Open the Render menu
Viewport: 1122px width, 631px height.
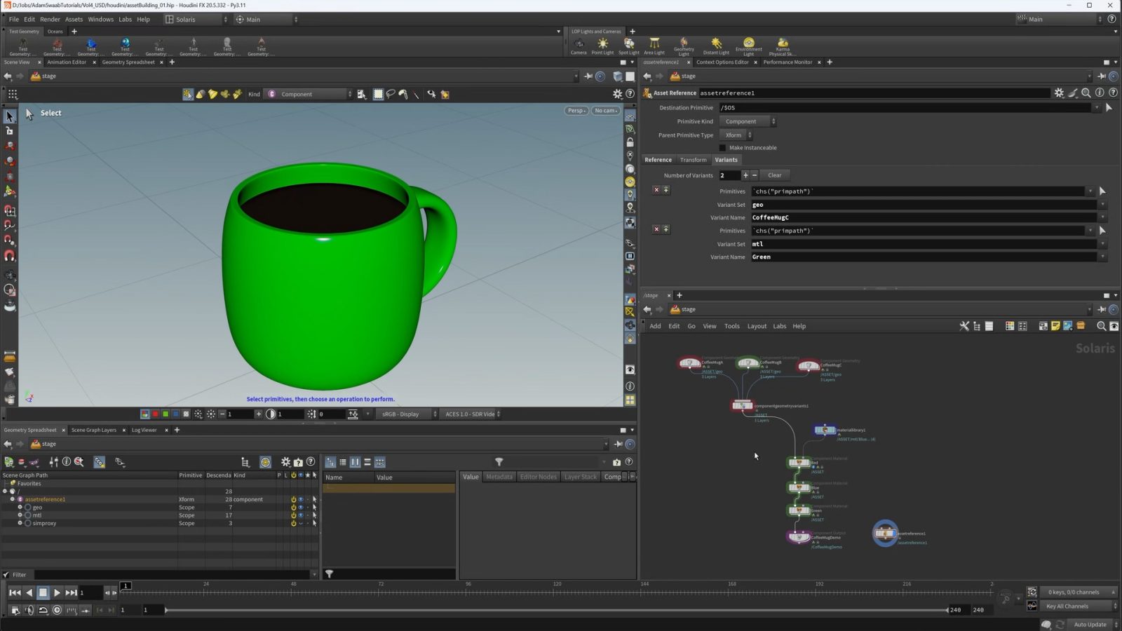click(x=49, y=19)
